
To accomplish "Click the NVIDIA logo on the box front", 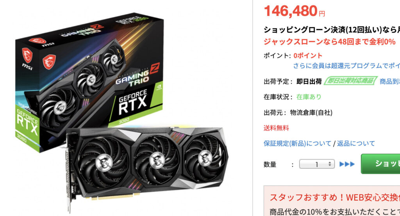I will point(159,87).
